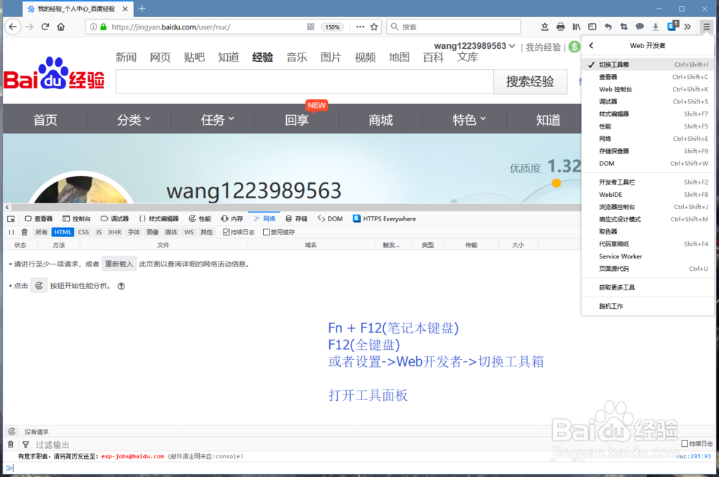Click the 重新载入 reload button in network panel
Viewport: 719px width, 477px height.
pyautogui.click(x=119, y=263)
